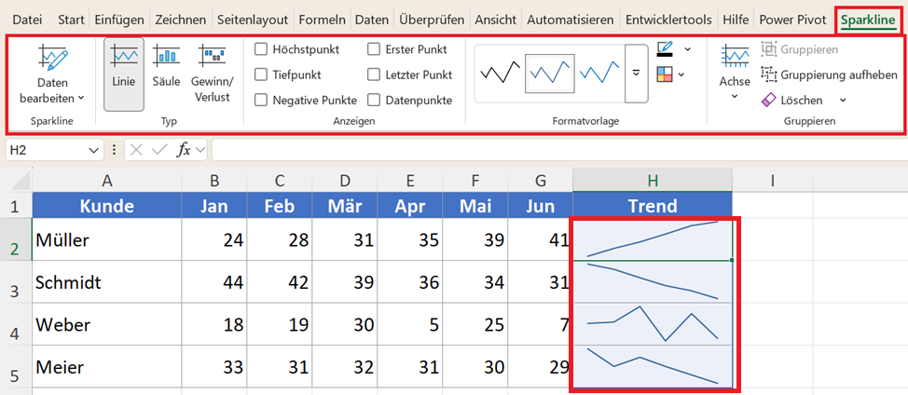
Task: Open the Datei tab
Action: pos(27,20)
